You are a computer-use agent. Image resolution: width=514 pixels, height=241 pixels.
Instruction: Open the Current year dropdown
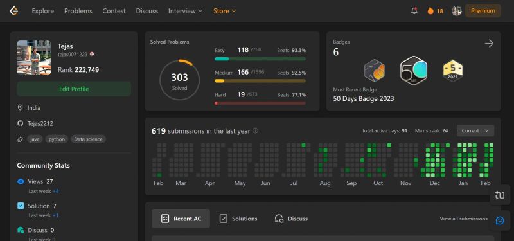pos(475,130)
